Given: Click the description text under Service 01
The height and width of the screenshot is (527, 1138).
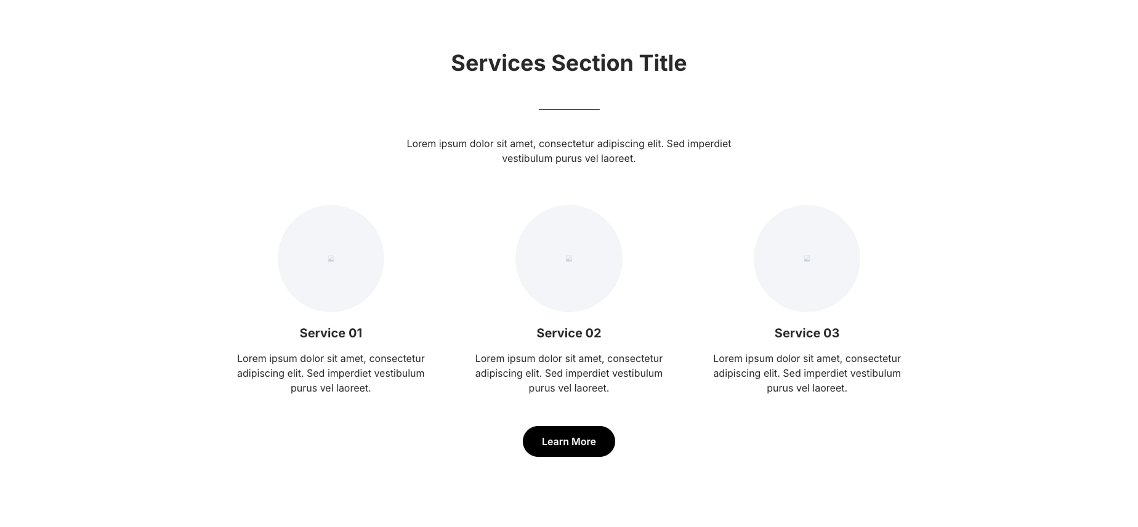Looking at the screenshot, I should pos(331,373).
